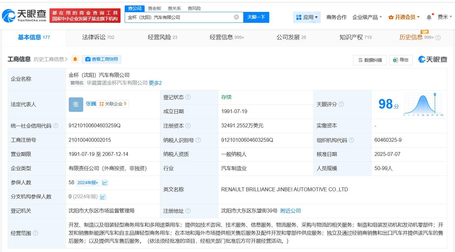Open trend chart icon for 参保人数
The width and height of the screenshot is (455, 252).
tap(105, 183)
